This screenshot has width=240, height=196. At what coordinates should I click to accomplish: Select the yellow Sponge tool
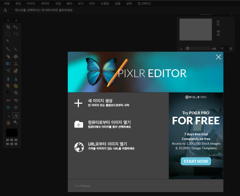16,86
